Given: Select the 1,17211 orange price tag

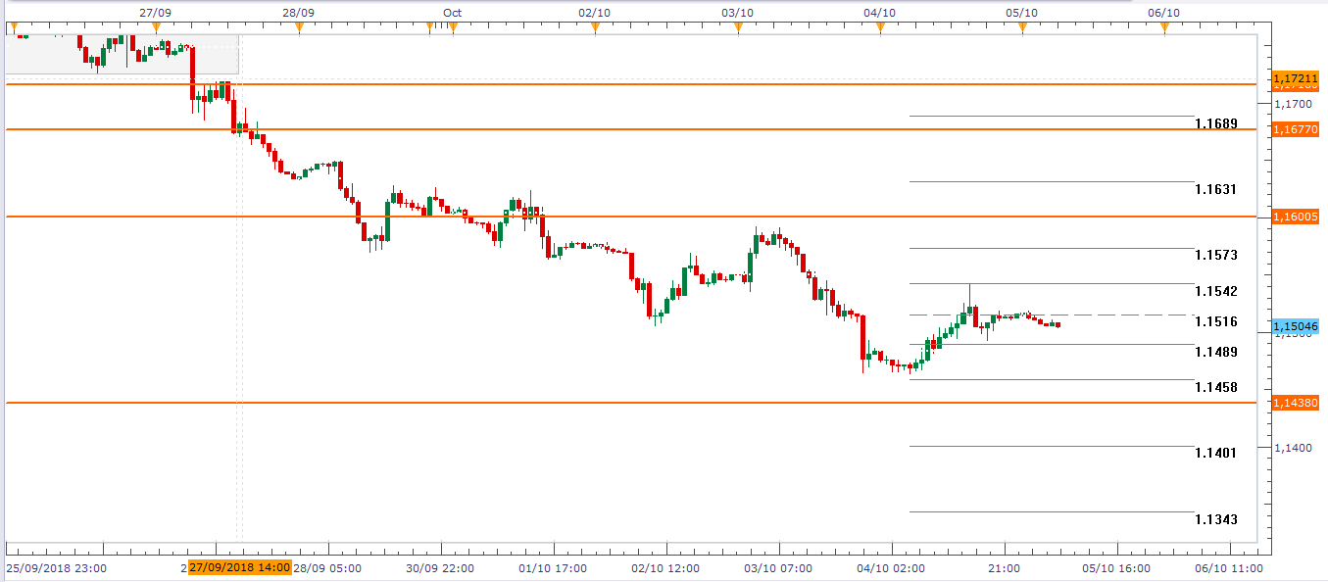Looking at the screenshot, I should click(1294, 77).
